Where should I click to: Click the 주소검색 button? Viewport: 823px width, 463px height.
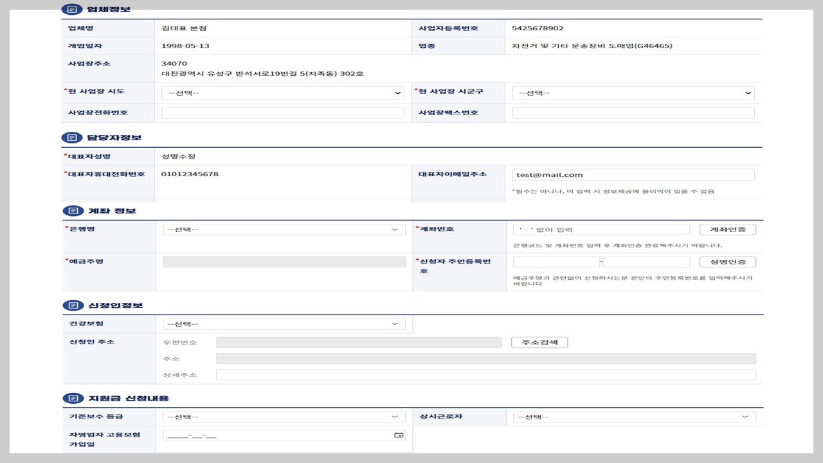click(x=539, y=342)
